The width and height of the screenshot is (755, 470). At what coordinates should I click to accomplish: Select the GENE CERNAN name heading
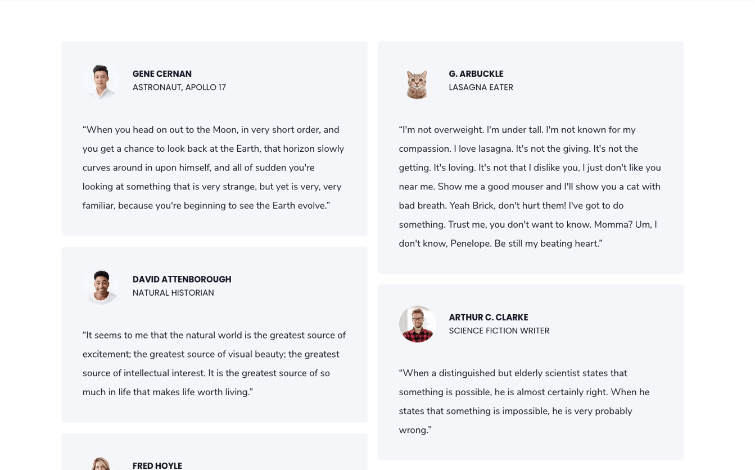[162, 74]
